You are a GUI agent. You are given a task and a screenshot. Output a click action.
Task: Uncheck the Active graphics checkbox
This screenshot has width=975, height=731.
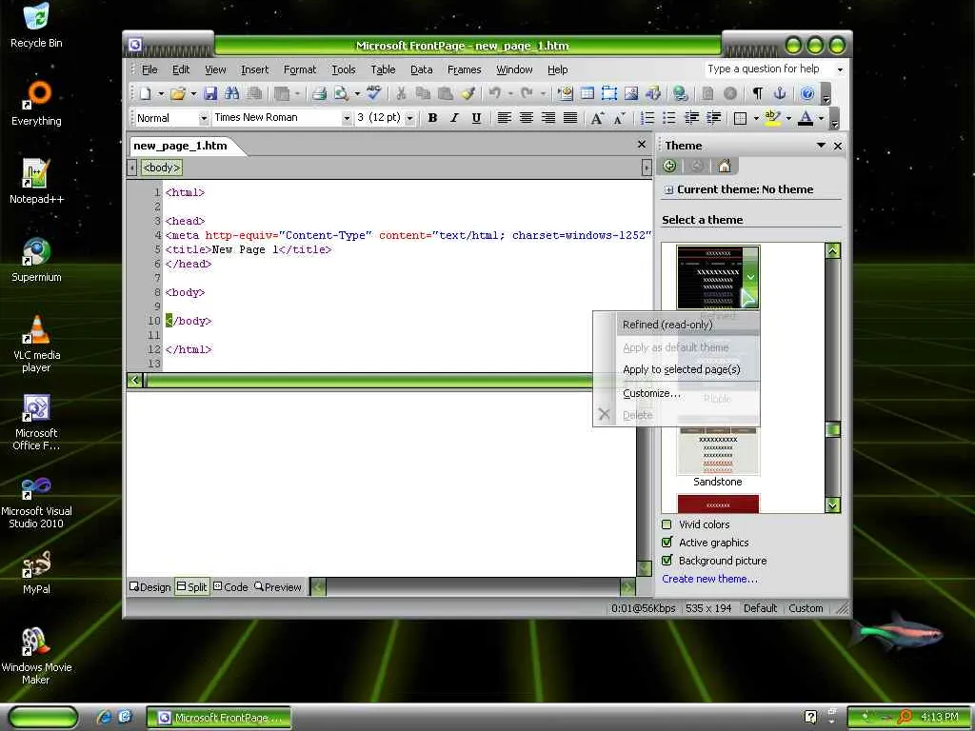click(667, 542)
